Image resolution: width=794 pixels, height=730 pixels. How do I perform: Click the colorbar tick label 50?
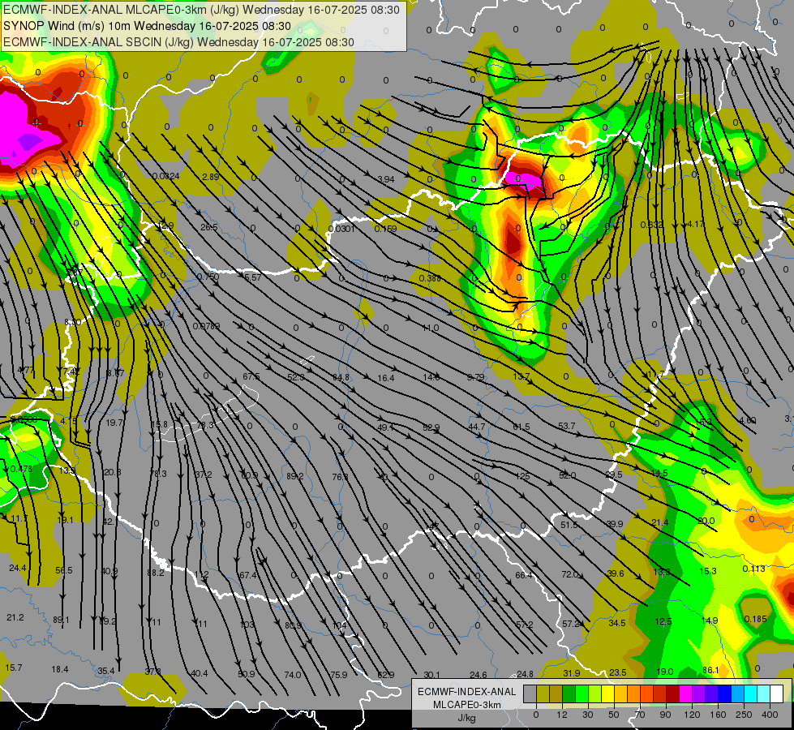pyautogui.click(x=614, y=715)
